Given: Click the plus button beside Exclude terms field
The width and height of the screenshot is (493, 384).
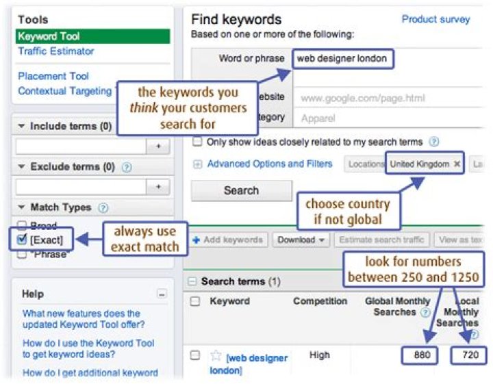Looking at the screenshot, I should (158, 187).
